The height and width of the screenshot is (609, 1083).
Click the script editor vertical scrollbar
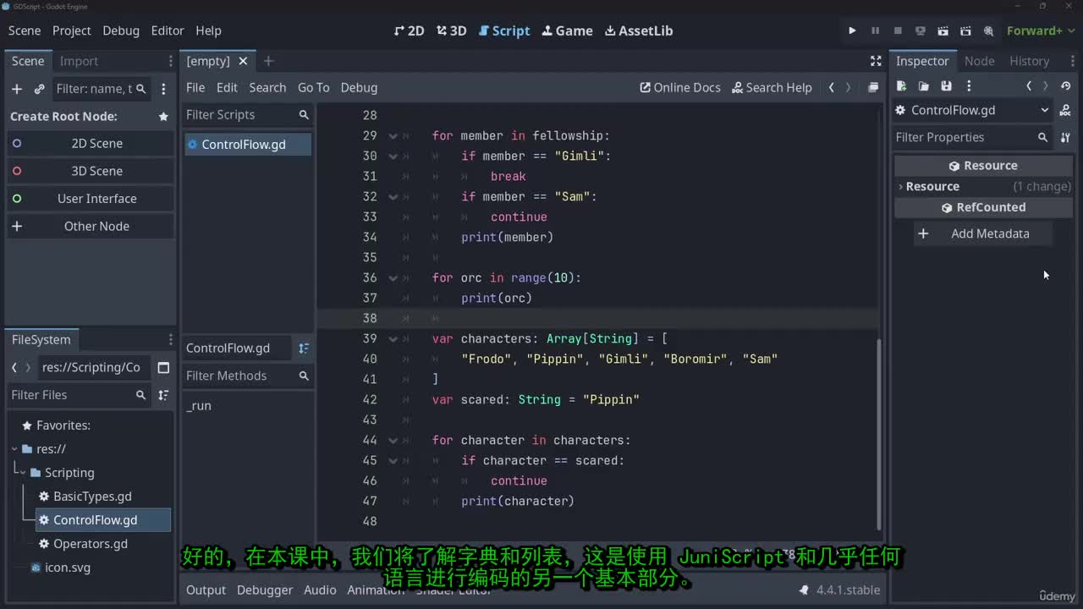879,433
